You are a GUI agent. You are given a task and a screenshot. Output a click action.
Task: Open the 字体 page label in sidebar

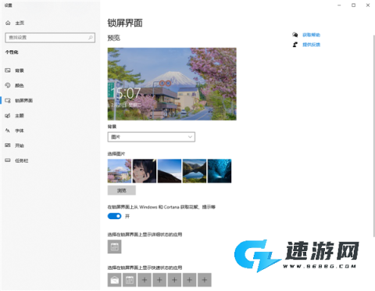[20, 131]
